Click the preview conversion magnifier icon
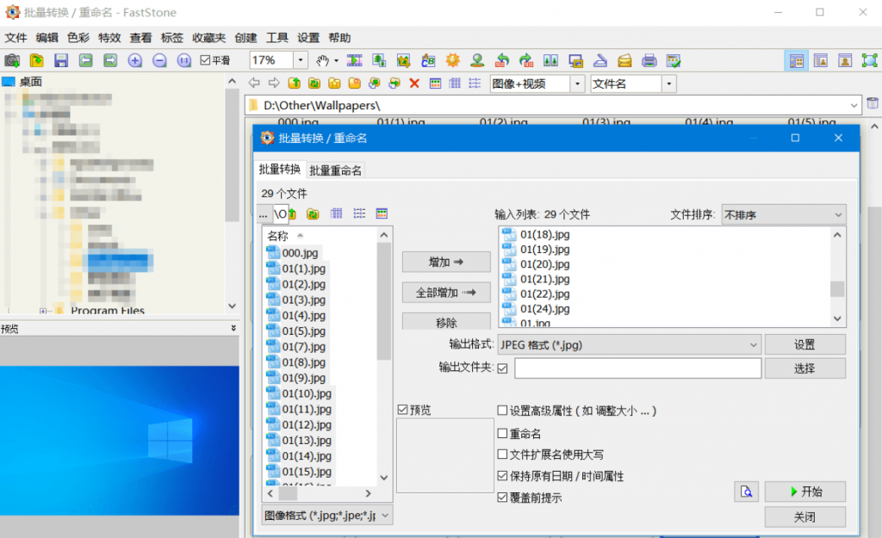The height and width of the screenshot is (538, 882). pyautogui.click(x=747, y=492)
